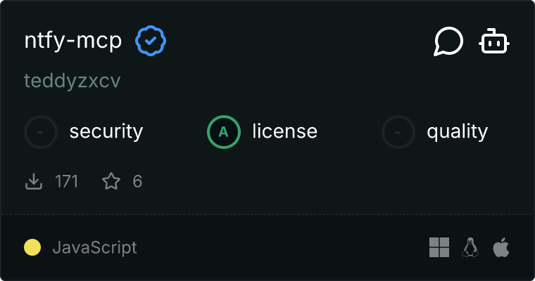Click the quality grade circle

[398, 131]
